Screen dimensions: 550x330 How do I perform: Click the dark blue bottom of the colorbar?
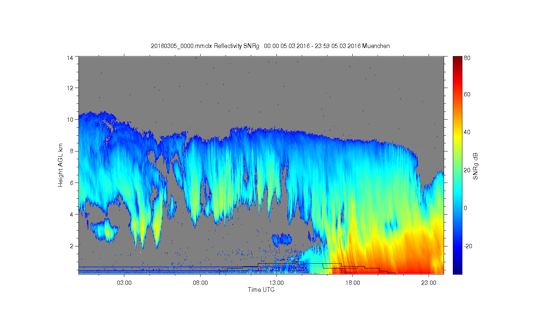(x=457, y=270)
